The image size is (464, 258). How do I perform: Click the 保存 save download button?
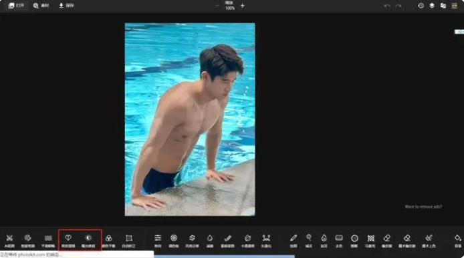click(x=66, y=5)
